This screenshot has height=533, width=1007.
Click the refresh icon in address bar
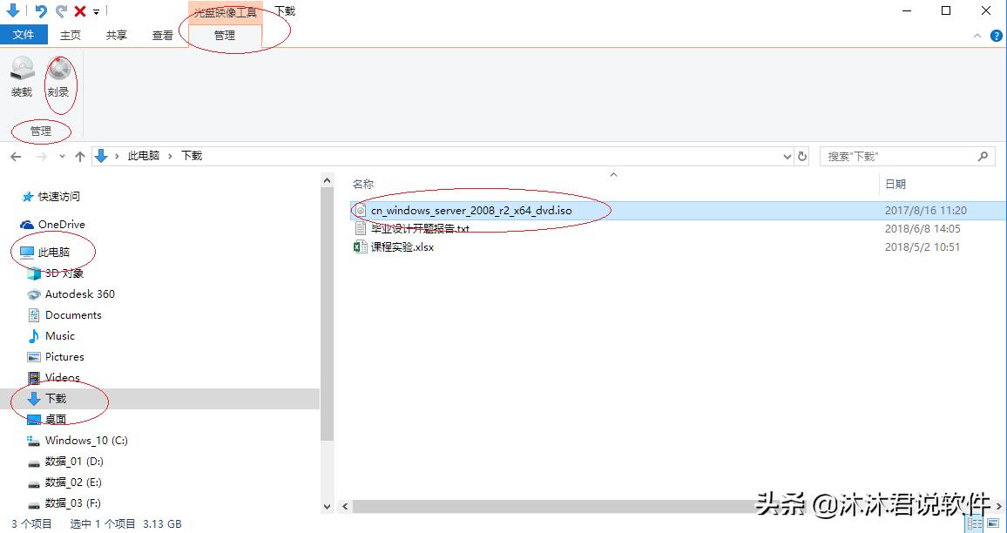(x=801, y=156)
